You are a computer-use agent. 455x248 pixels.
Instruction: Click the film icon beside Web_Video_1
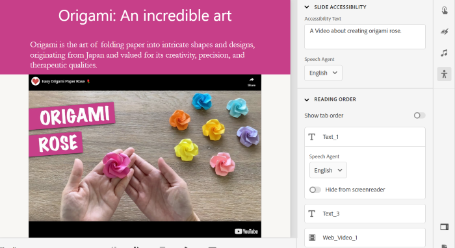[312, 238]
